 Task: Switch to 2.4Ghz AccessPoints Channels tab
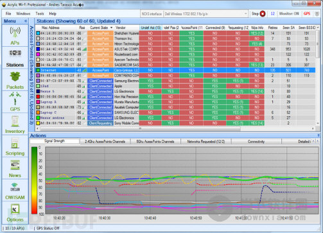pos(105,141)
